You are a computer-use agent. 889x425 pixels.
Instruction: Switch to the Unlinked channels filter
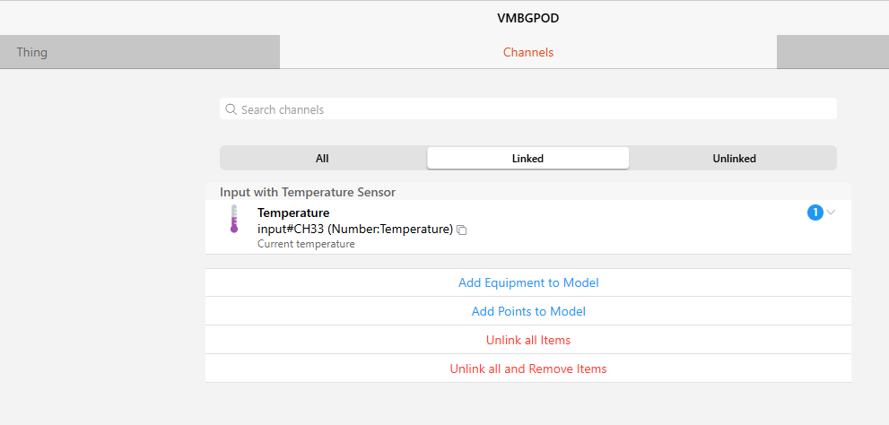(734, 159)
